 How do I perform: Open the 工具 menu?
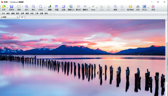point(37,13)
